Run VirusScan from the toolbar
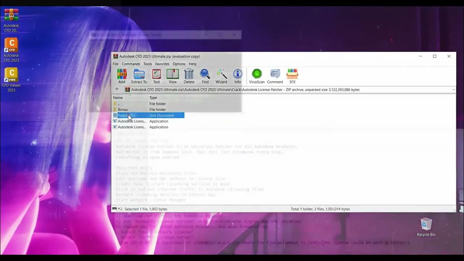Image resolution: width=464 pixels, height=261 pixels. (257, 76)
